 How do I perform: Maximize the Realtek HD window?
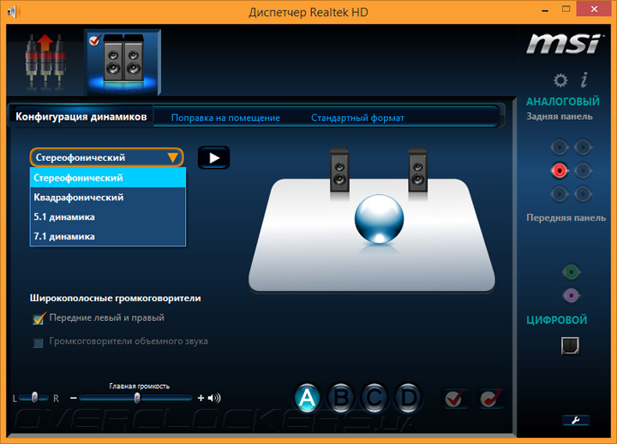tap(566, 9)
